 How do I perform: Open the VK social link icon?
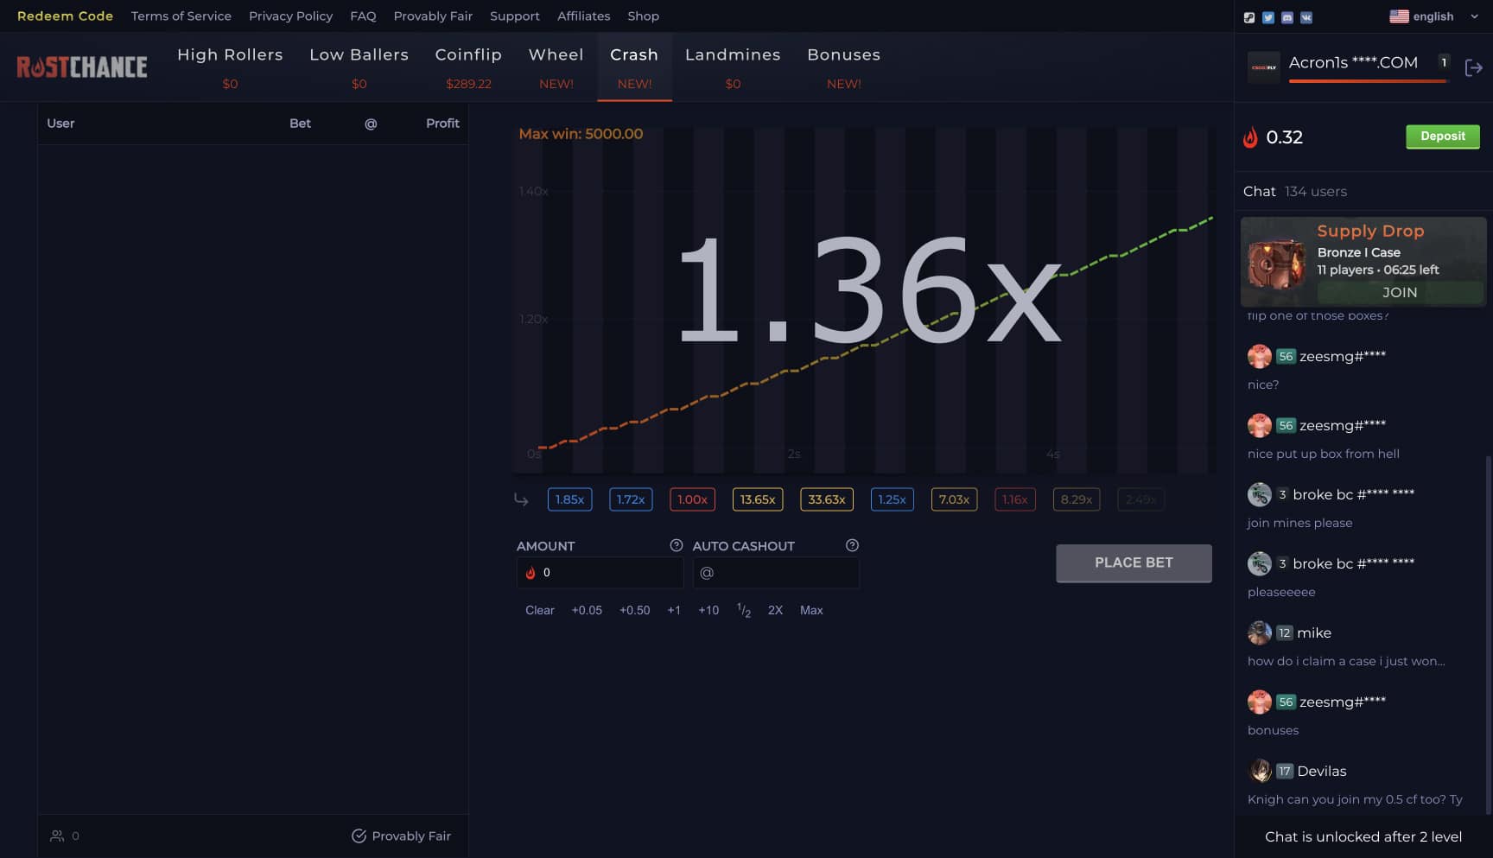coord(1306,17)
